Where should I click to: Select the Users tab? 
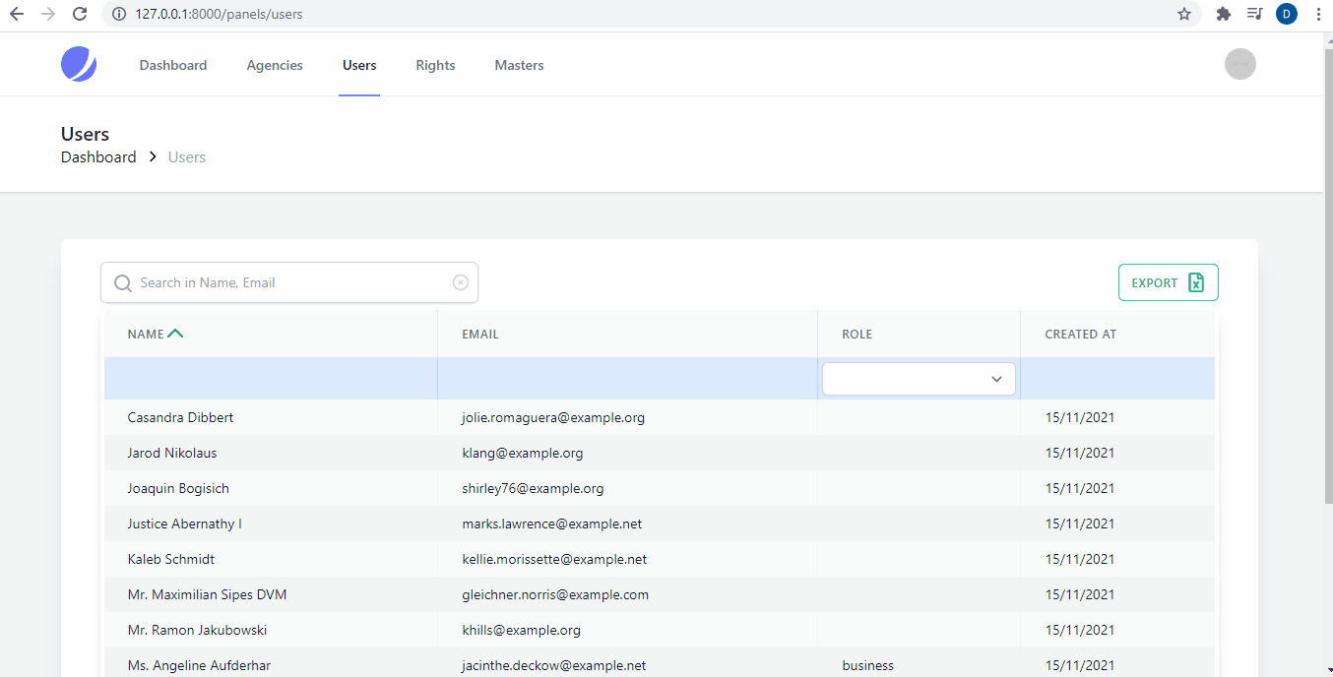point(359,65)
